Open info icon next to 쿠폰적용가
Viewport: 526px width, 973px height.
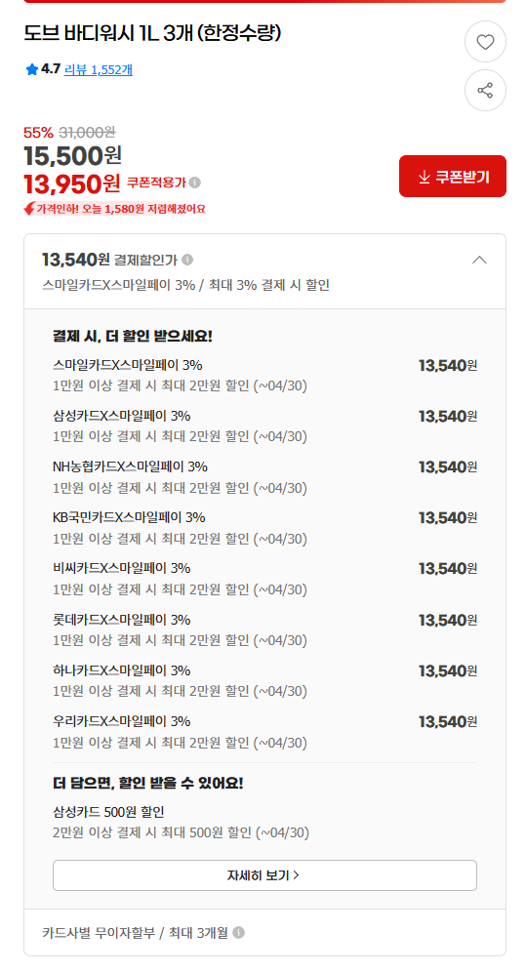coord(195,182)
